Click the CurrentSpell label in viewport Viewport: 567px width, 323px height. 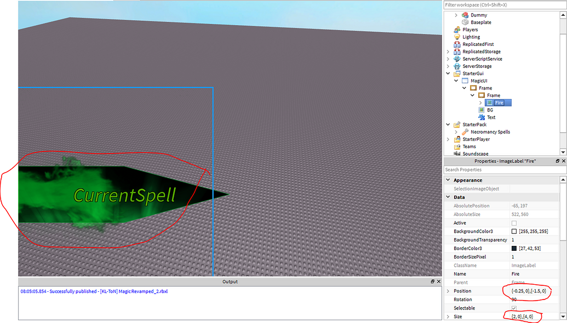point(125,195)
